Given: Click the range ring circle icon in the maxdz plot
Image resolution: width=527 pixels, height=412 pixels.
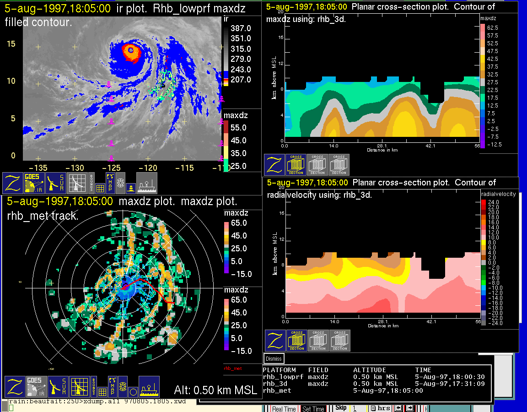Looking at the screenshot, I should pyautogui.click(x=133, y=392).
